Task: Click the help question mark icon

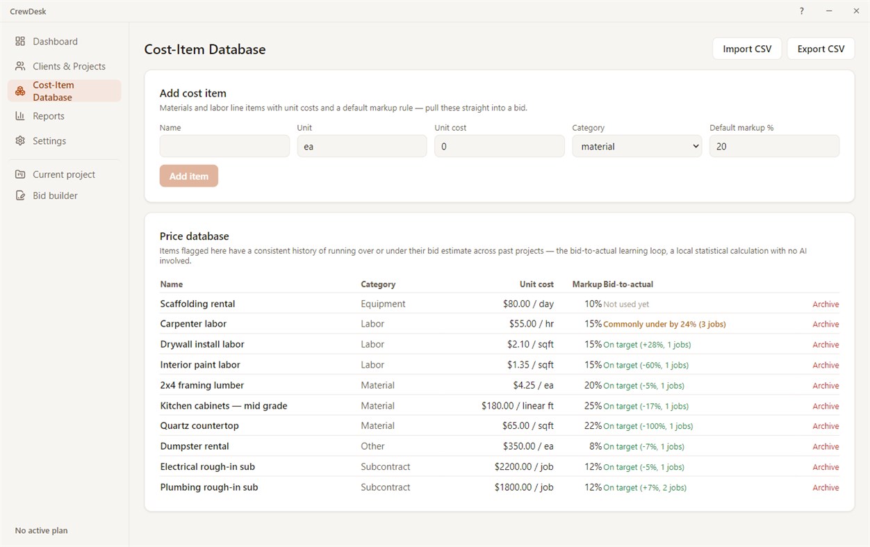Action: [802, 11]
